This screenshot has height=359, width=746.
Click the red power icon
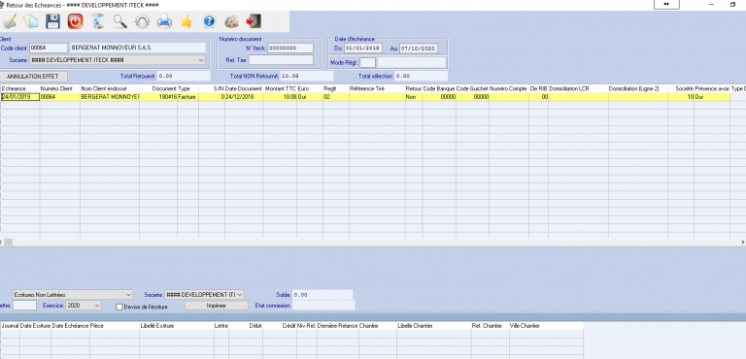point(75,21)
